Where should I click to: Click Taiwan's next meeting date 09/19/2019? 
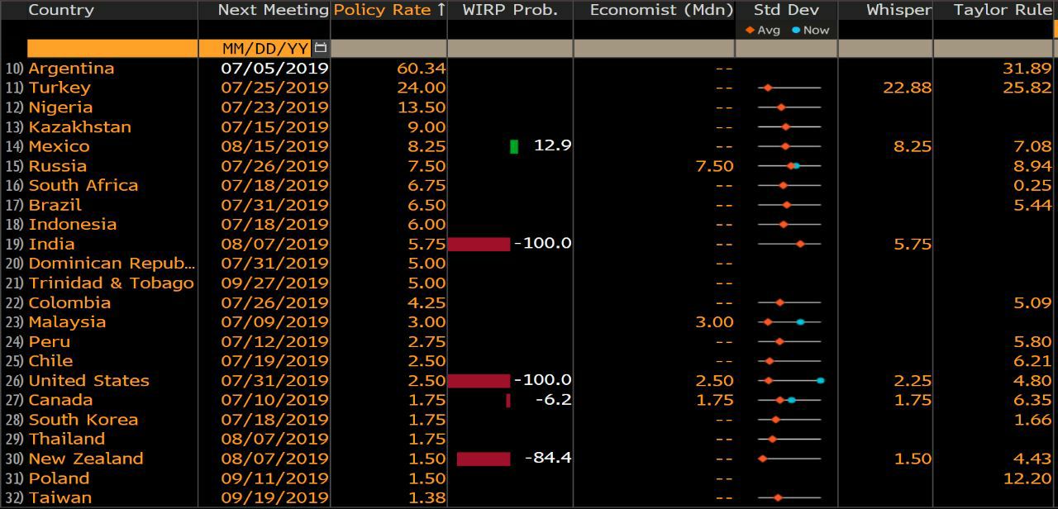[x=274, y=497]
